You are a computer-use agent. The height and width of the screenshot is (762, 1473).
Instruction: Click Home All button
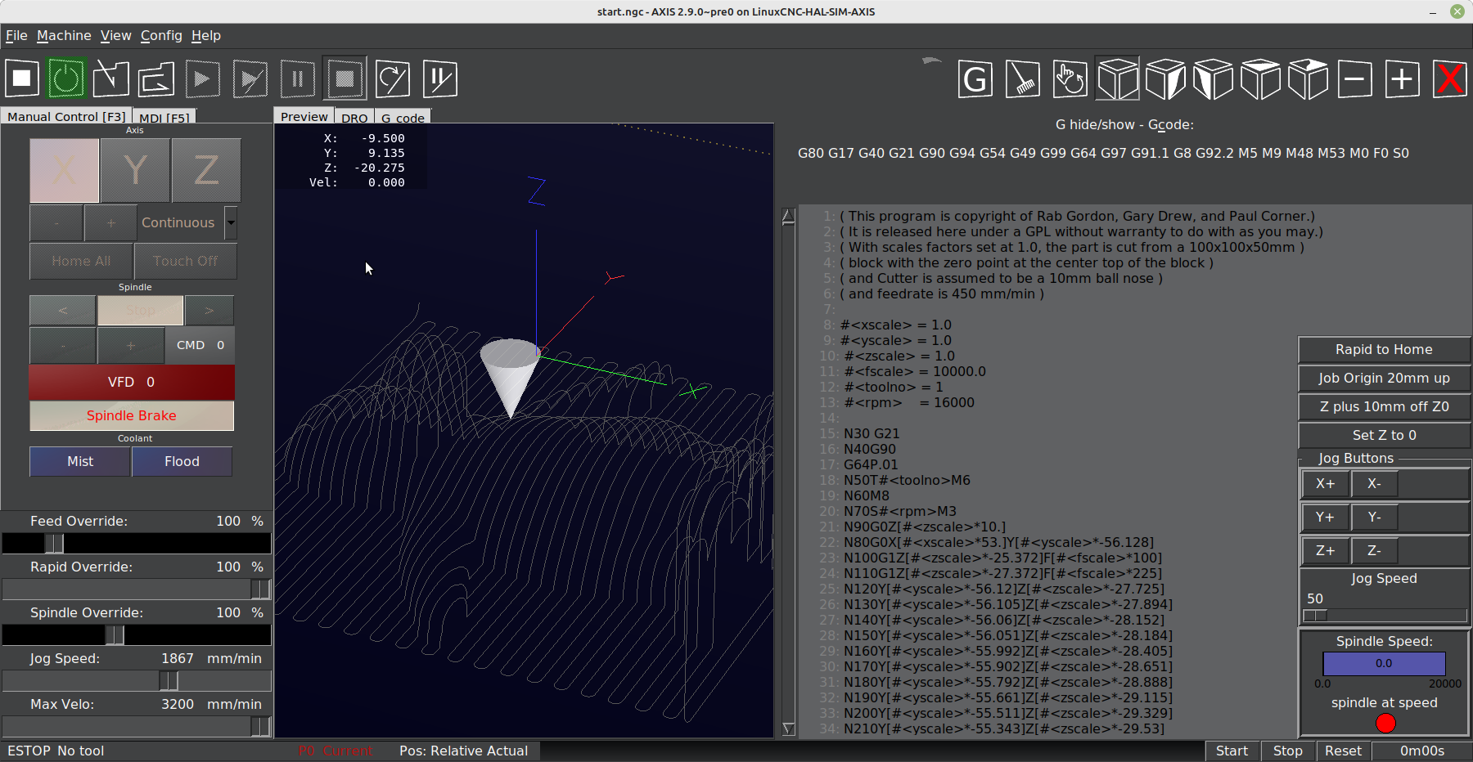pyautogui.click(x=81, y=261)
